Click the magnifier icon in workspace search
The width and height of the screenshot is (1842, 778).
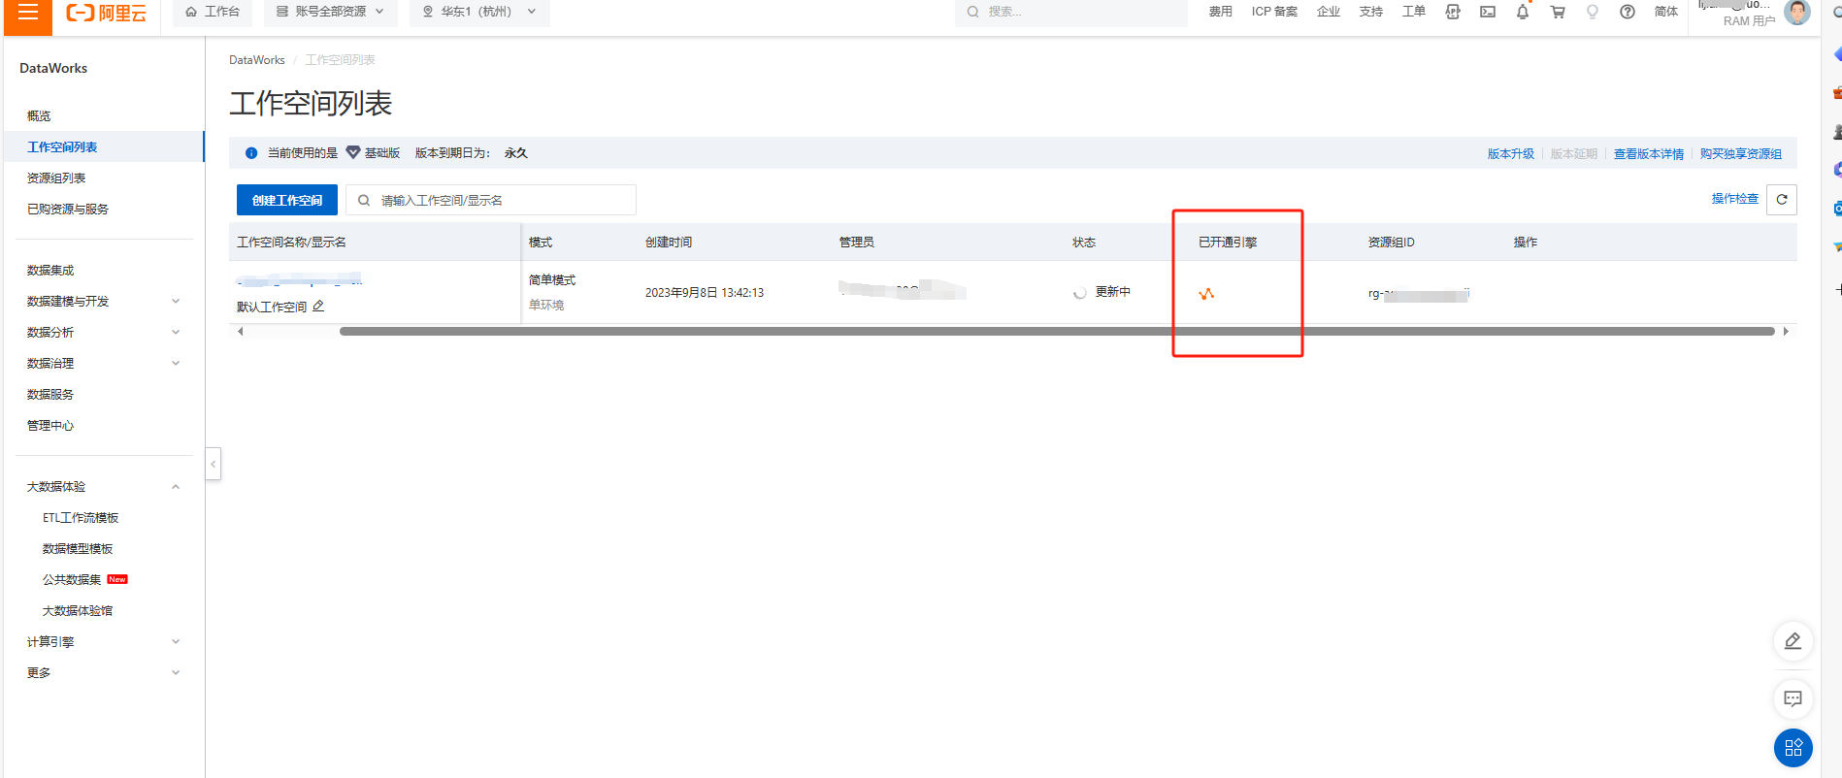[364, 201]
